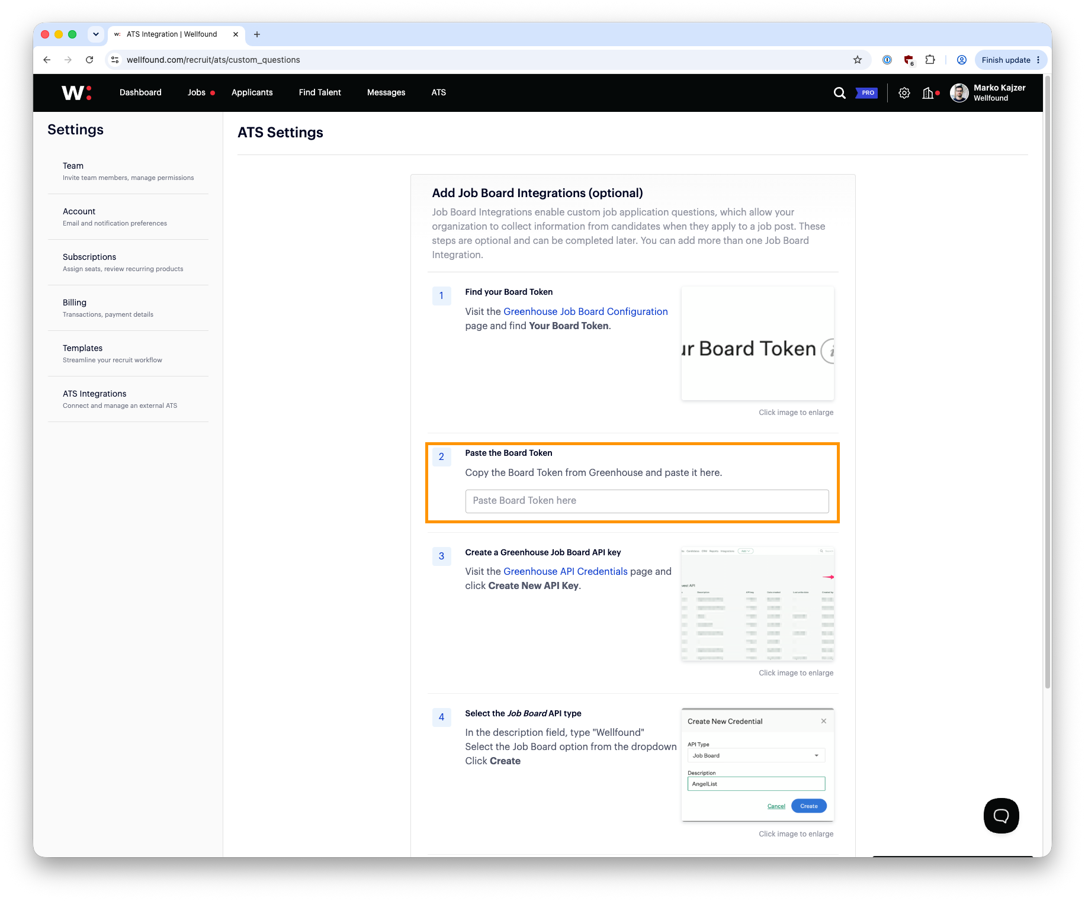Screen dimensions: 1085x901
Task: Click 'Create a Greenhouse Job Board API key'
Action: click(543, 552)
